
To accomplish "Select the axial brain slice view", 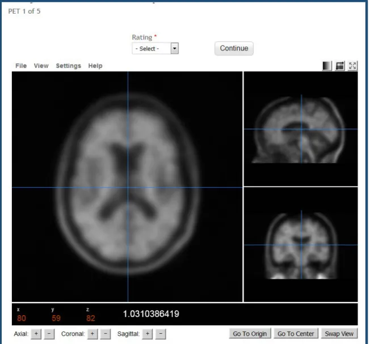I will 127,186.
